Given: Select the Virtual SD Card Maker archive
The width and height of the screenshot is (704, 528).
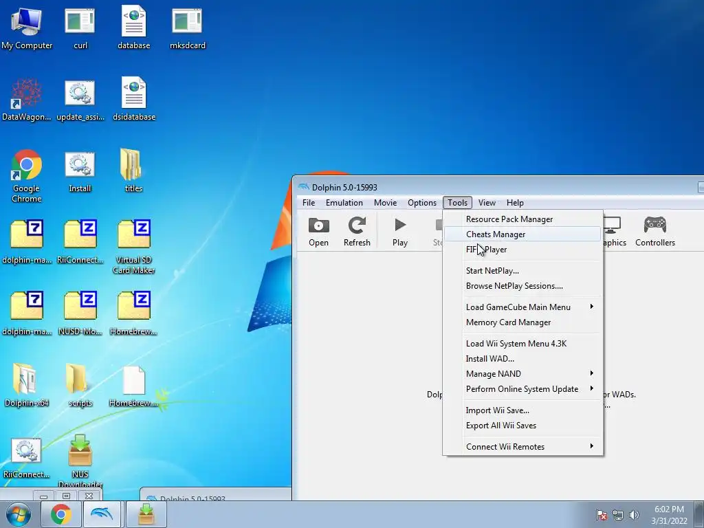Looking at the screenshot, I should click(134, 247).
